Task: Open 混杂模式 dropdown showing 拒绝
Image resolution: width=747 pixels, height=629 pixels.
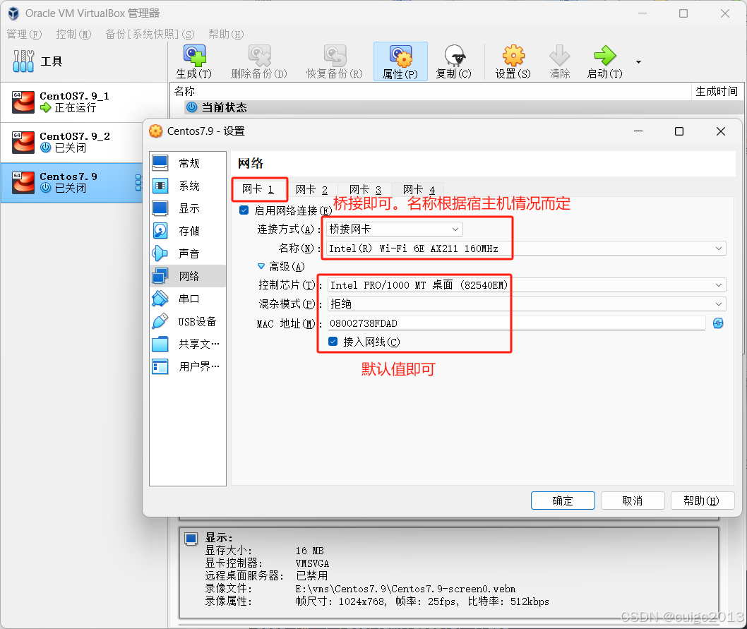Action: coord(527,304)
